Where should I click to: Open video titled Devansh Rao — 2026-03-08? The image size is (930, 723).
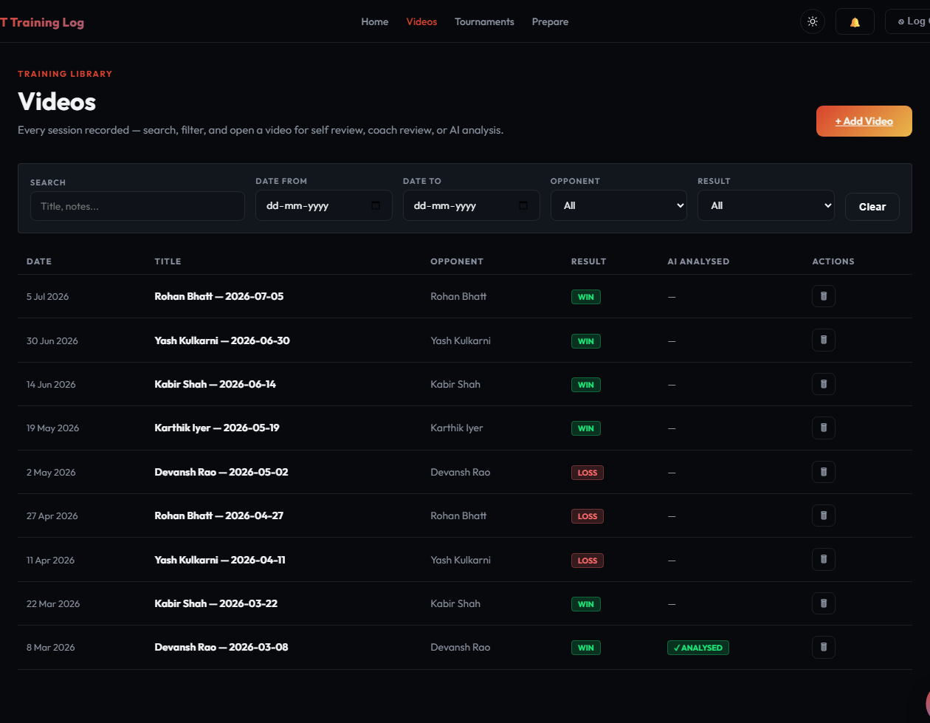[221, 647]
